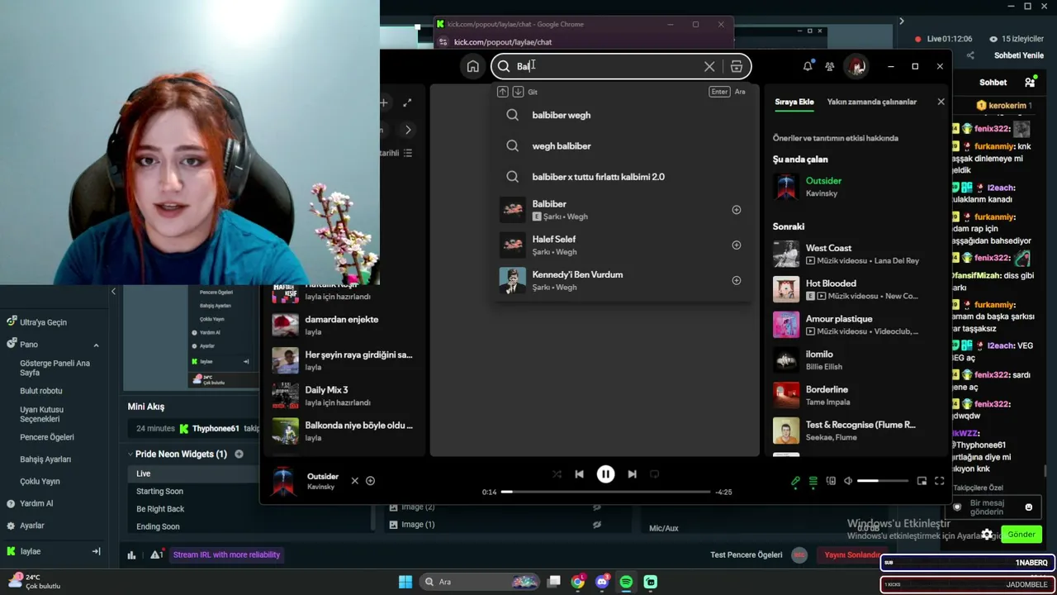Open Connect to a device in Spotify
This screenshot has width=1057, height=595.
click(x=831, y=481)
